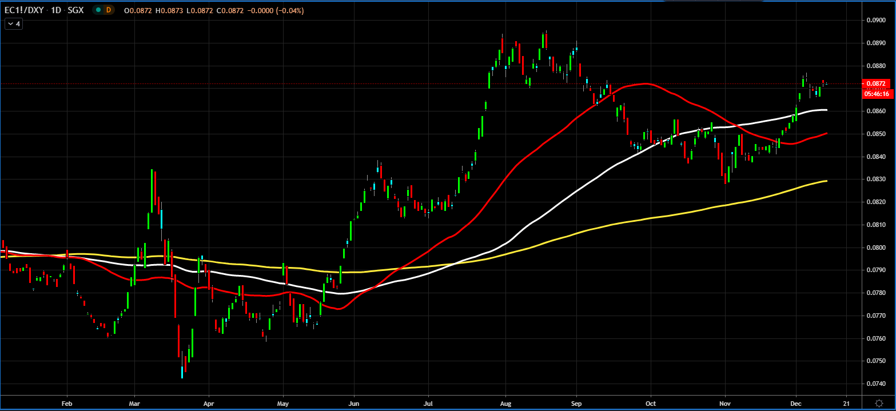The width and height of the screenshot is (896, 411).
Task: Click the 05:46:16 bar countdown label
Action: [877, 94]
